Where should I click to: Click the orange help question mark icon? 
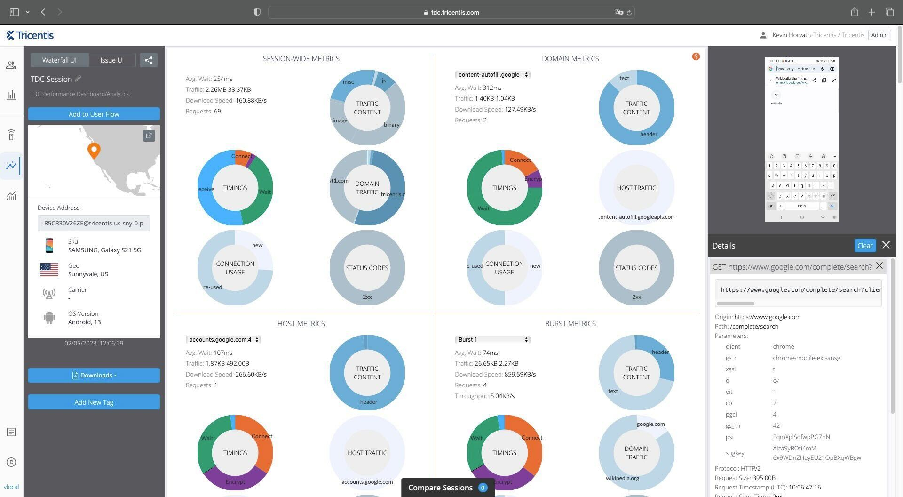[x=696, y=57]
